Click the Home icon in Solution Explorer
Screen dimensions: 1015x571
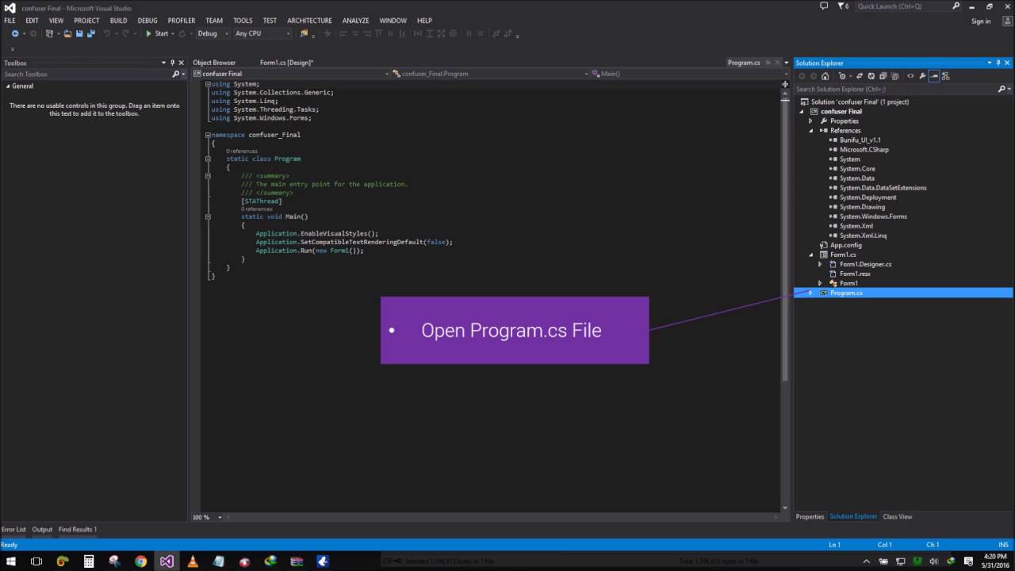pos(825,76)
